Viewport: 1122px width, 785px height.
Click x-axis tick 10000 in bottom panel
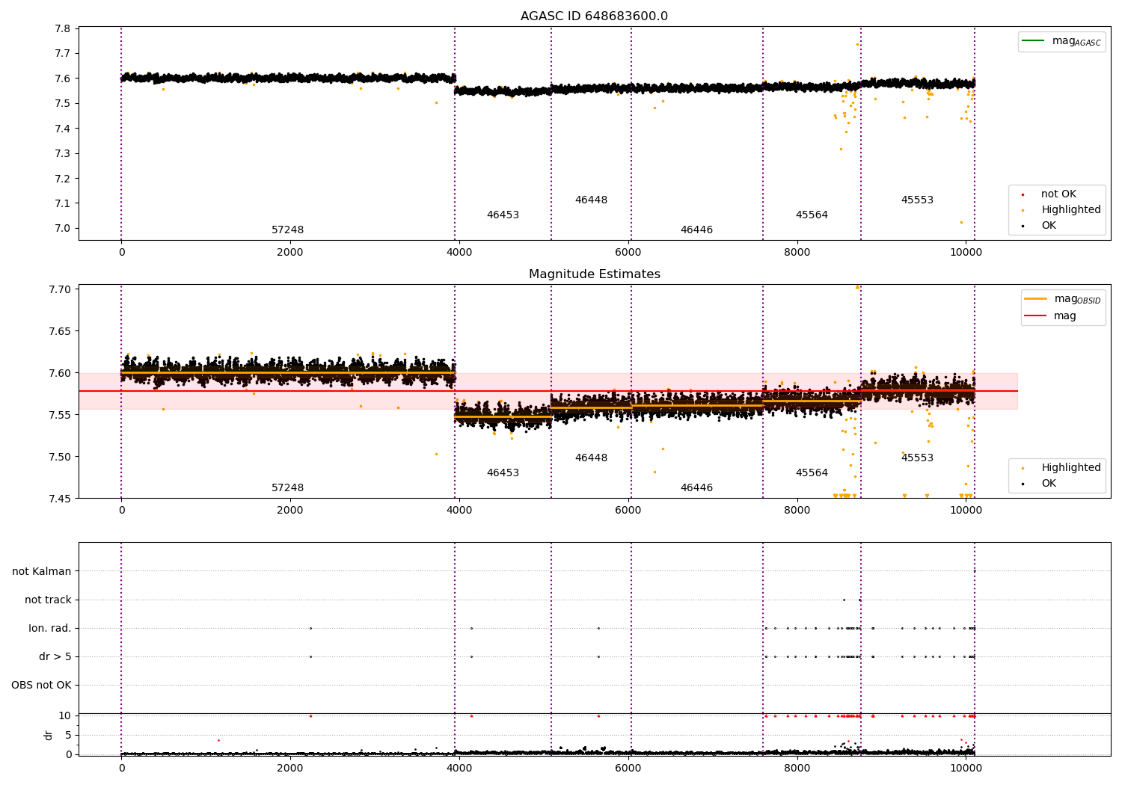[966, 768]
